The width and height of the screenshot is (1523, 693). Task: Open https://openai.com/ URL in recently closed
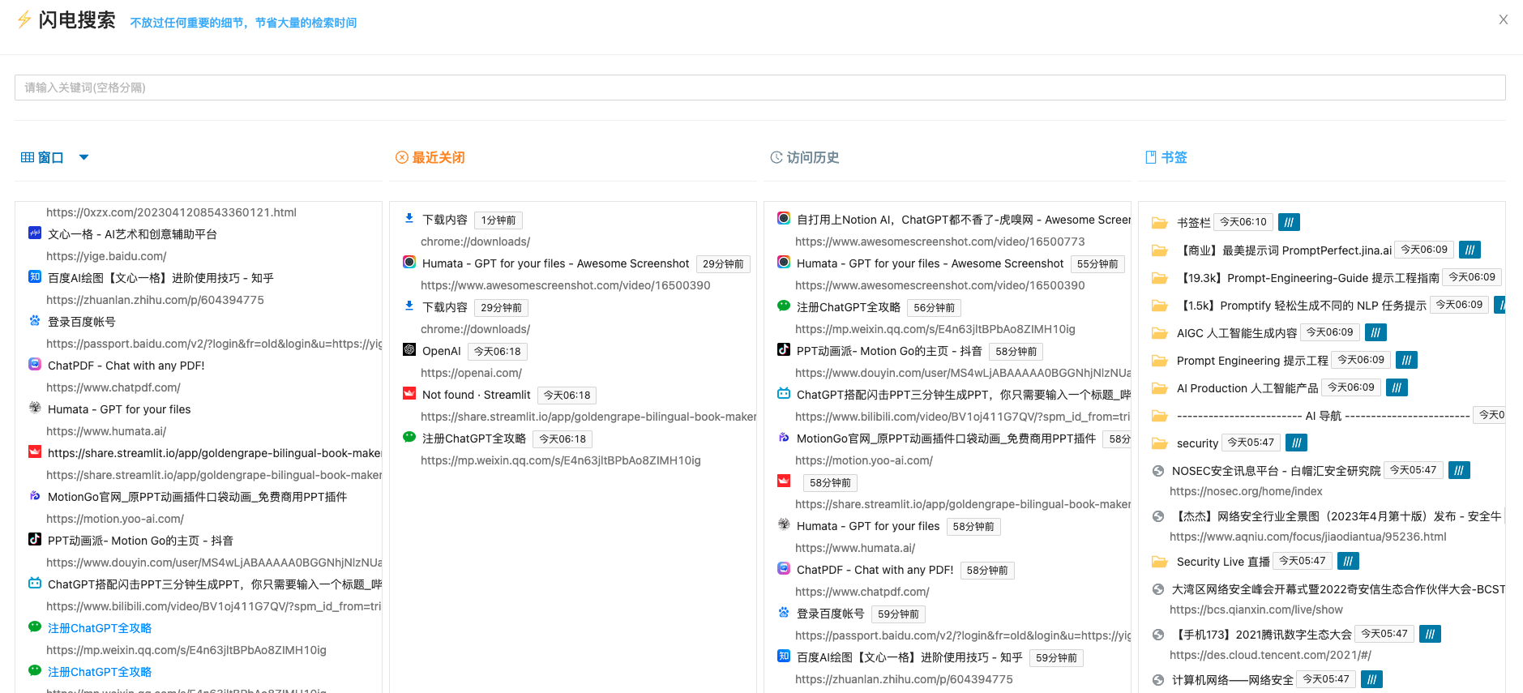coord(471,373)
